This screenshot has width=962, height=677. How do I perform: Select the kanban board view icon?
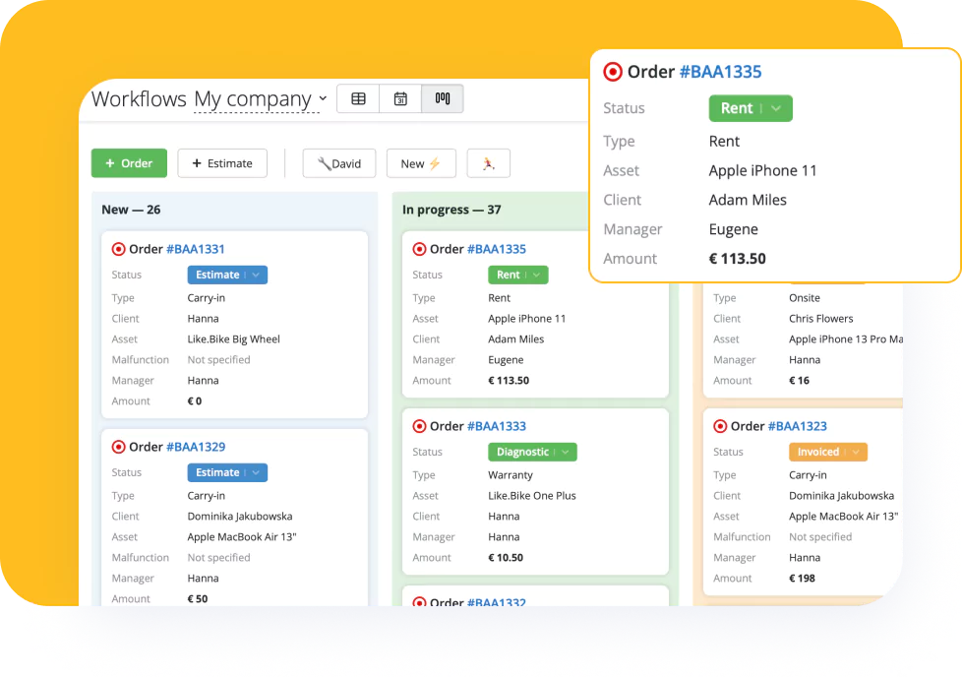point(443,98)
